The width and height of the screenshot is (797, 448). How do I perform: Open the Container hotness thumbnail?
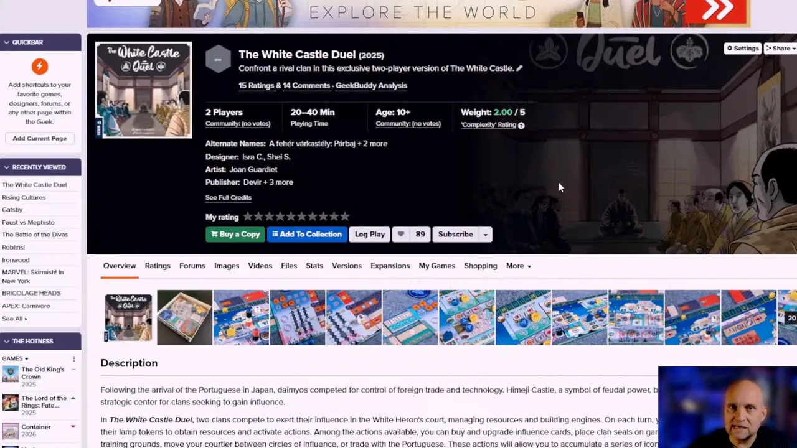[x=10, y=431]
